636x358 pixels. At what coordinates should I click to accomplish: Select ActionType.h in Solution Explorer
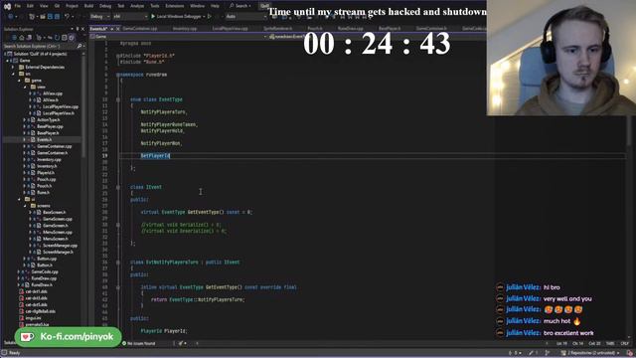tap(49, 119)
